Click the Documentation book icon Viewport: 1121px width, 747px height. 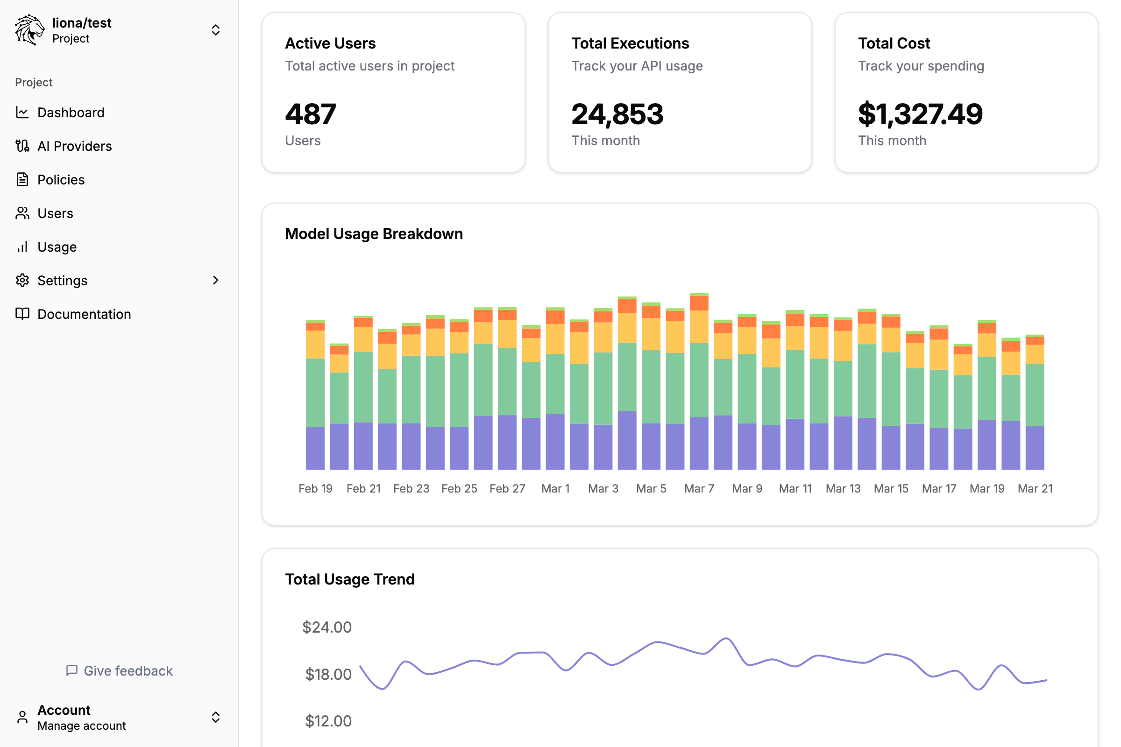coord(22,314)
